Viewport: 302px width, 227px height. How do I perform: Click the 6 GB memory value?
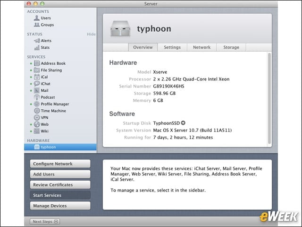point(158,101)
